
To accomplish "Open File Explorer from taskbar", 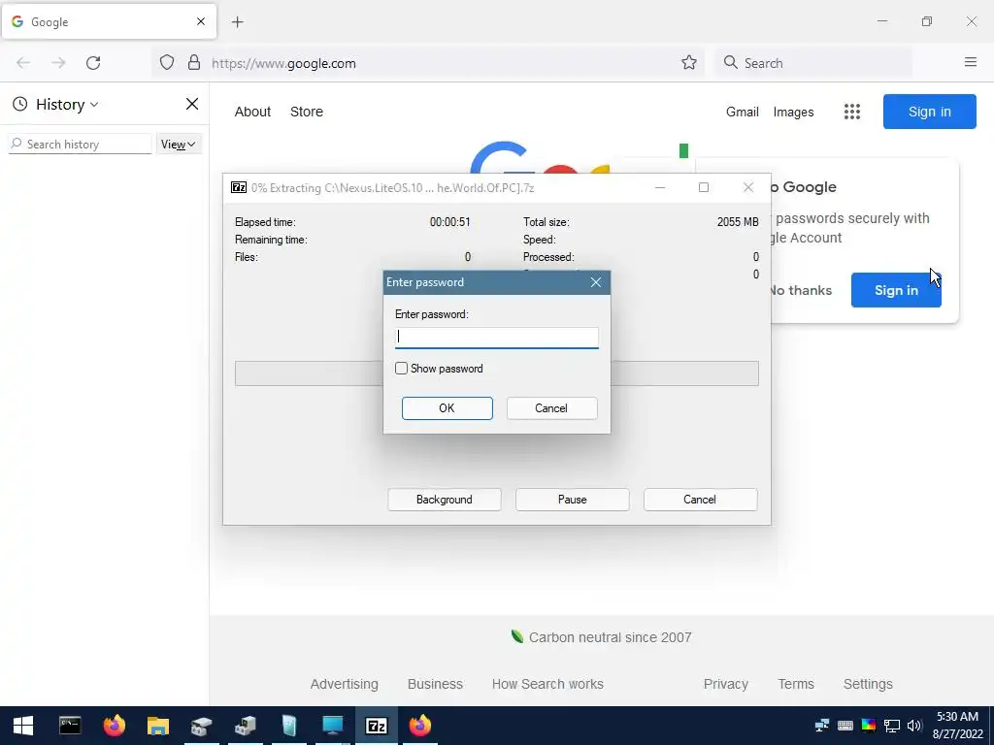I will 158,726.
